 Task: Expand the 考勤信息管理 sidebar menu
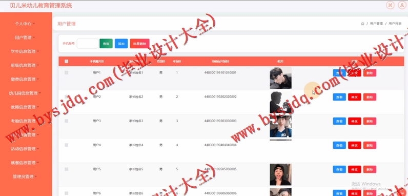pyautogui.click(x=25, y=121)
